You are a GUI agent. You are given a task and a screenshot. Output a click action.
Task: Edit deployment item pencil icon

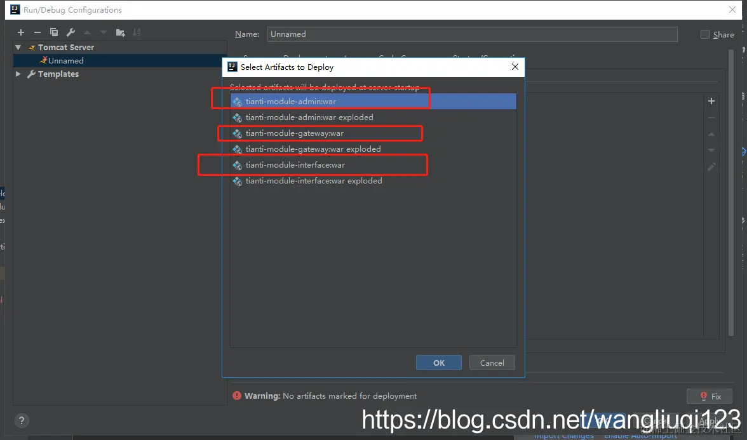(711, 167)
